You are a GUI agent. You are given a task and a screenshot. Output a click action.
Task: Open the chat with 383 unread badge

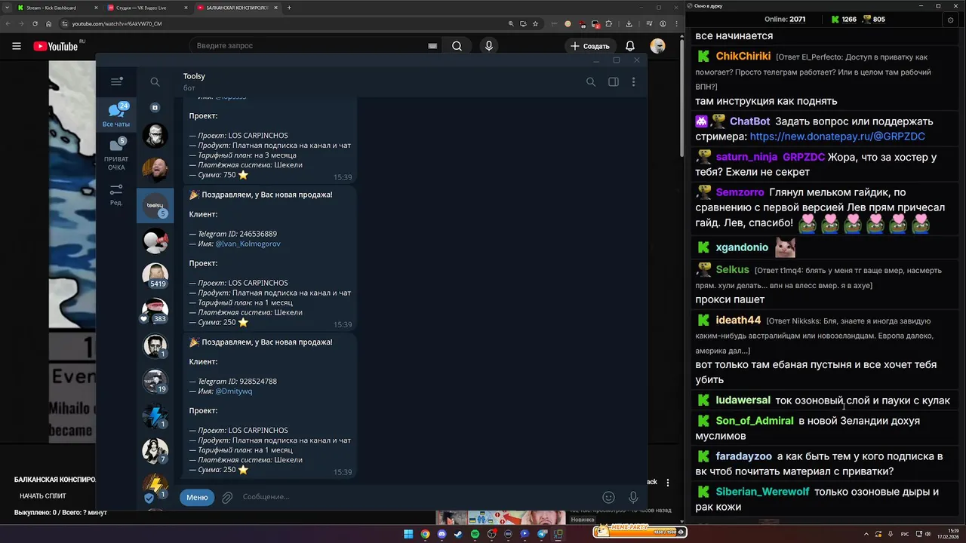tap(155, 311)
